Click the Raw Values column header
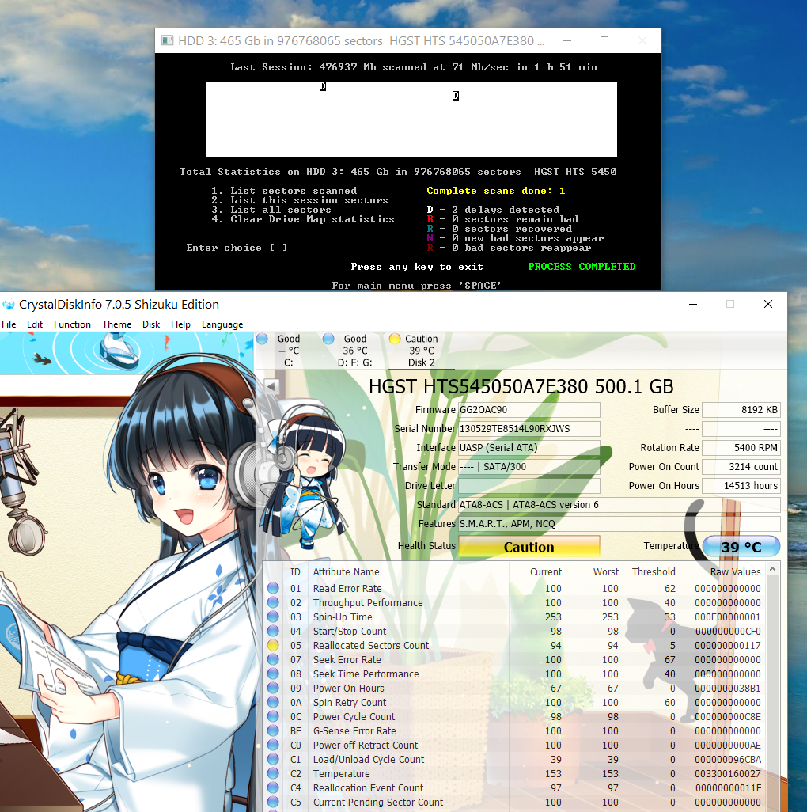This screenshot has width=807, height=812. 722,571
